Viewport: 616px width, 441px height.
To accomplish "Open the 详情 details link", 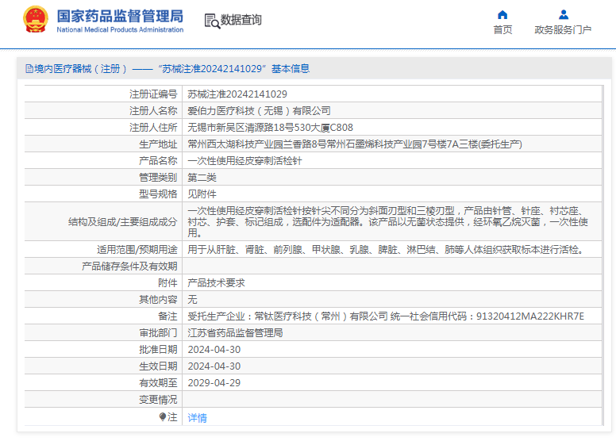I will click(197, 417).
